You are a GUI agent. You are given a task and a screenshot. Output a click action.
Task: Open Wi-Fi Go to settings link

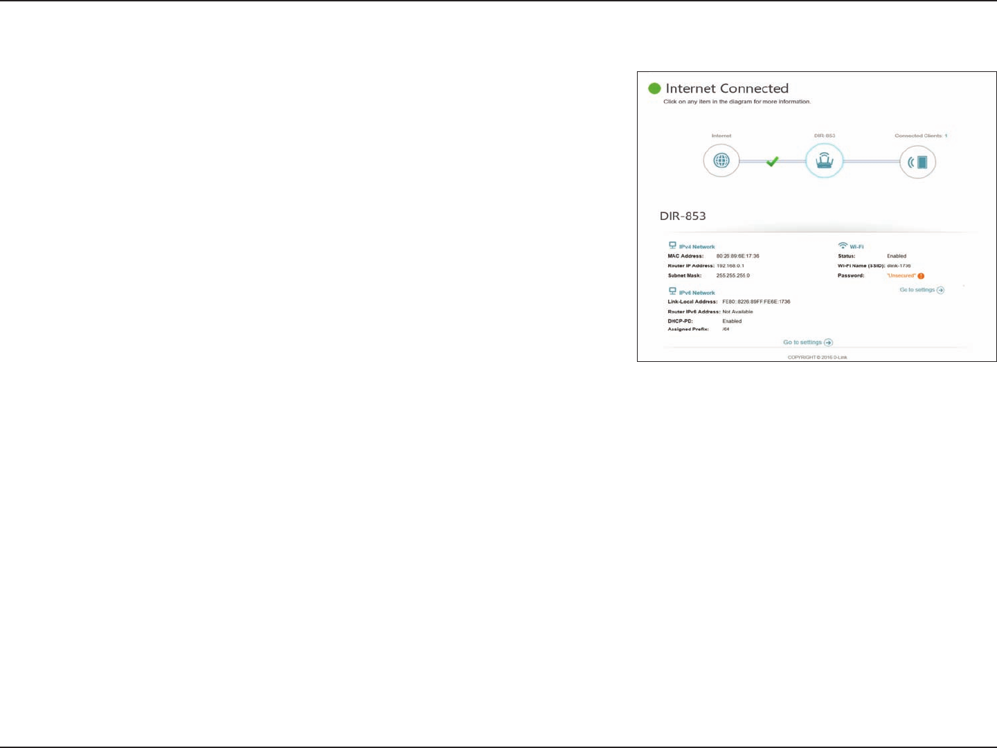coord(922,290)
